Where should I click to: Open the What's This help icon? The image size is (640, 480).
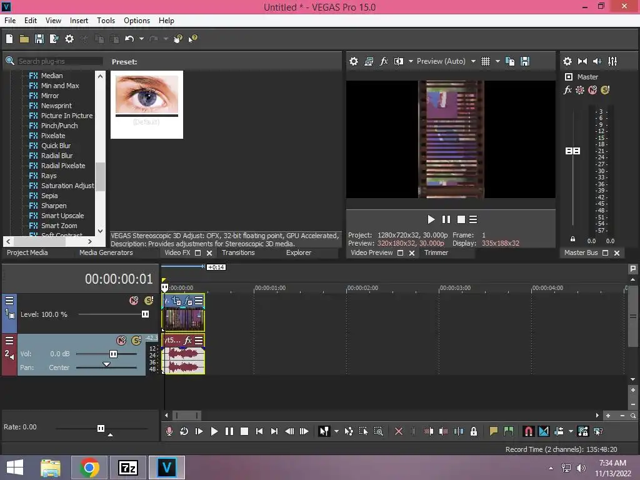(192, 39)
